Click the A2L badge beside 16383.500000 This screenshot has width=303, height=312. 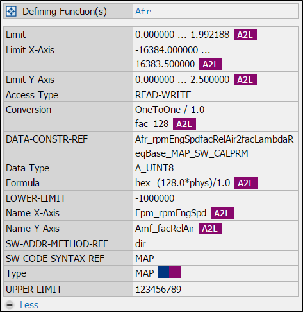211,64
